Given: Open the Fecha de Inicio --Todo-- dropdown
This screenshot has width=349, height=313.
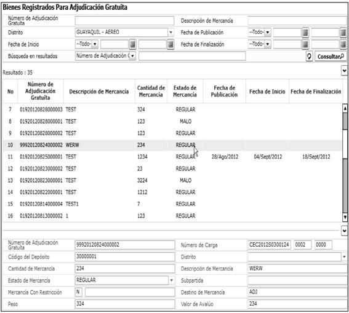Looking at the screenshot, I should click(95, 44).
